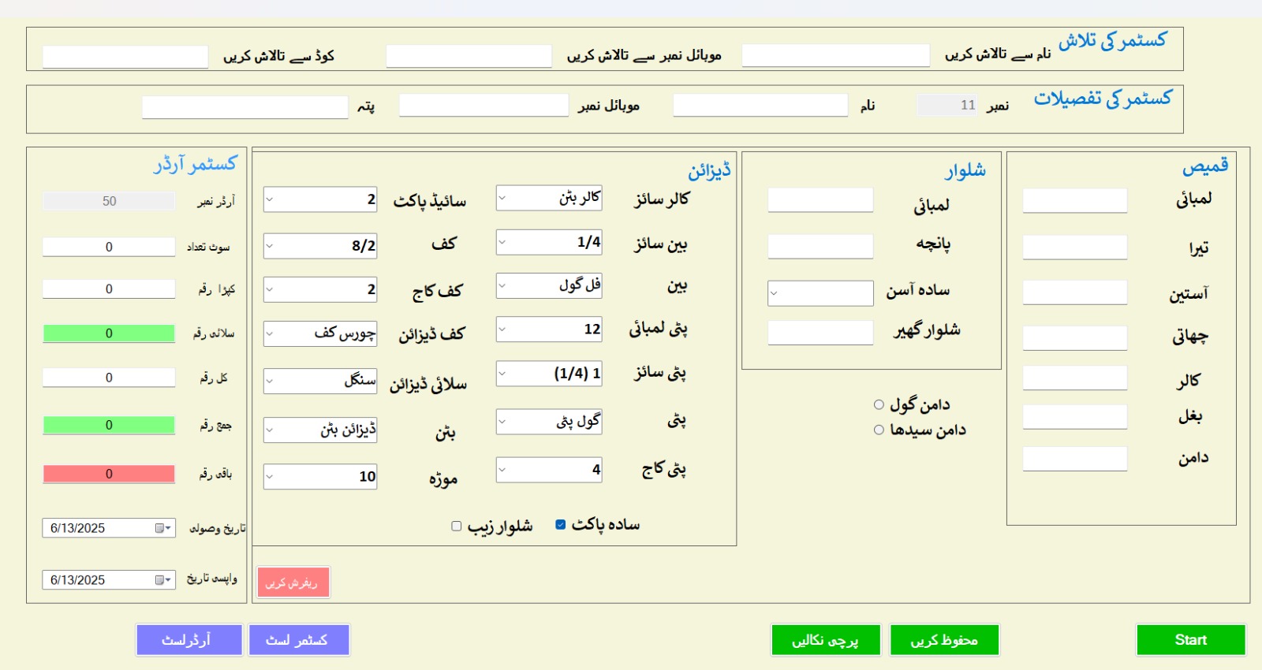Screen dimensions: 1262x670
Task: Click the green سلائی رقم amount field
Action: [109, 333]
